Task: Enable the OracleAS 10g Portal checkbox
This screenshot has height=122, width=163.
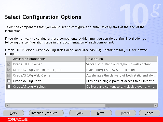Action: point(9,81)
